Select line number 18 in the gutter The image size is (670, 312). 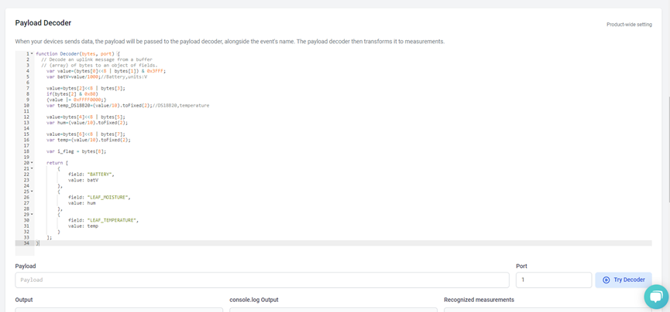[x=26, y=151]
